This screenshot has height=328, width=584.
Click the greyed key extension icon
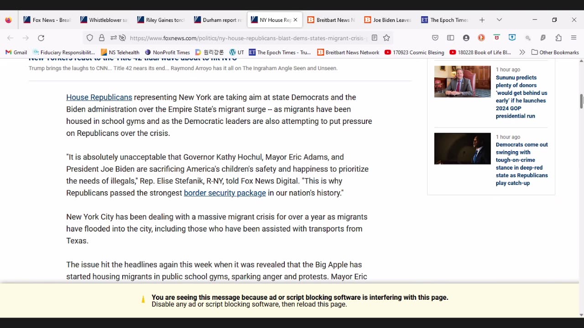528,38
